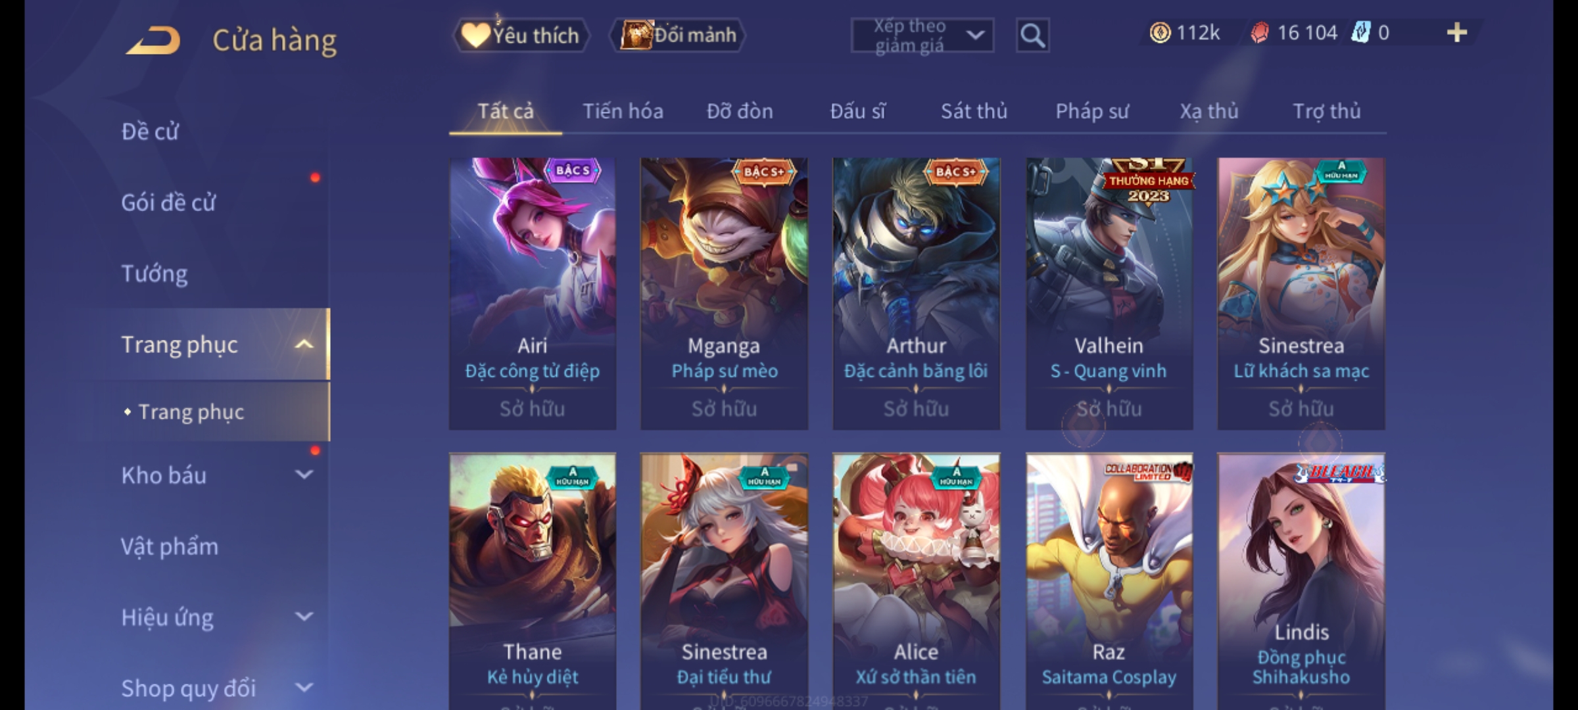Select the Tiến hóa filter tab
The width and height of the screenshot is (1578, 710).
[x=623, y=111]
